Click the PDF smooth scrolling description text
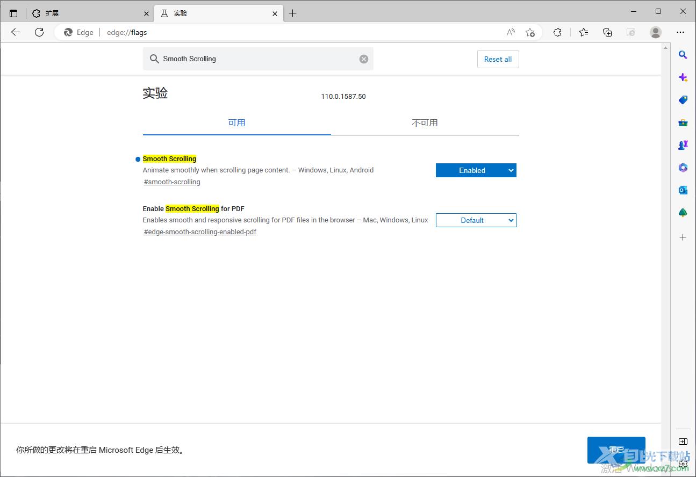Viewport: 696px width, 477px height. tap(285, 220)
